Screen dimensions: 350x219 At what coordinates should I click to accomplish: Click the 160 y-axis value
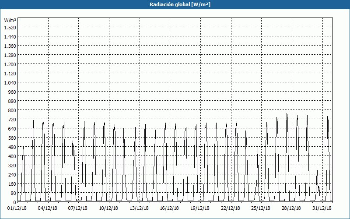point(12,184)
